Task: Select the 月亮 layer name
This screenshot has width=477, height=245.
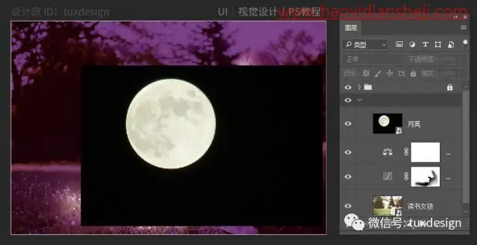Action: 414,124
